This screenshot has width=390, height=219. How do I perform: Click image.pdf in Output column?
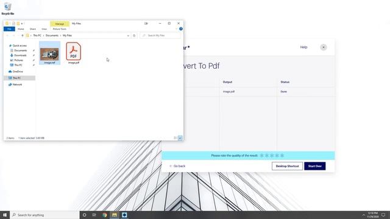(x=229, y=92)
